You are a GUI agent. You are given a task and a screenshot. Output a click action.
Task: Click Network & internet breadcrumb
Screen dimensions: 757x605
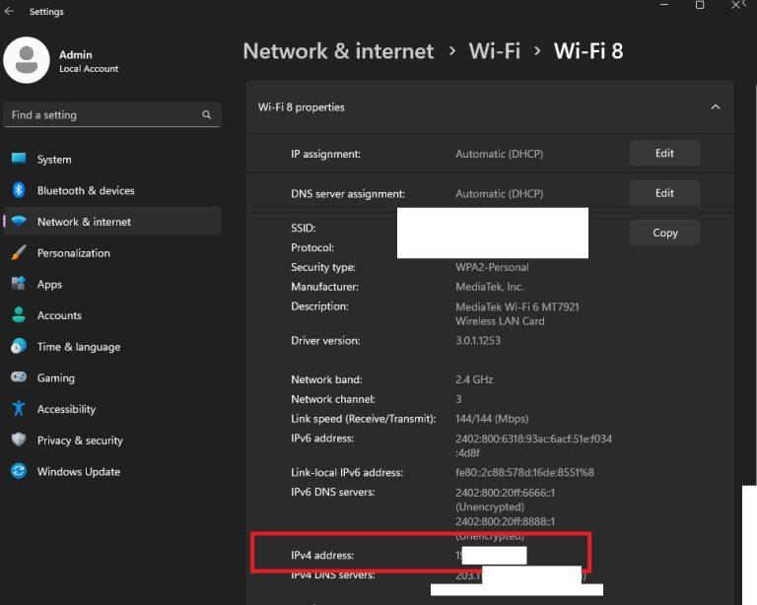pyautogui.click(x=338, y=51)
